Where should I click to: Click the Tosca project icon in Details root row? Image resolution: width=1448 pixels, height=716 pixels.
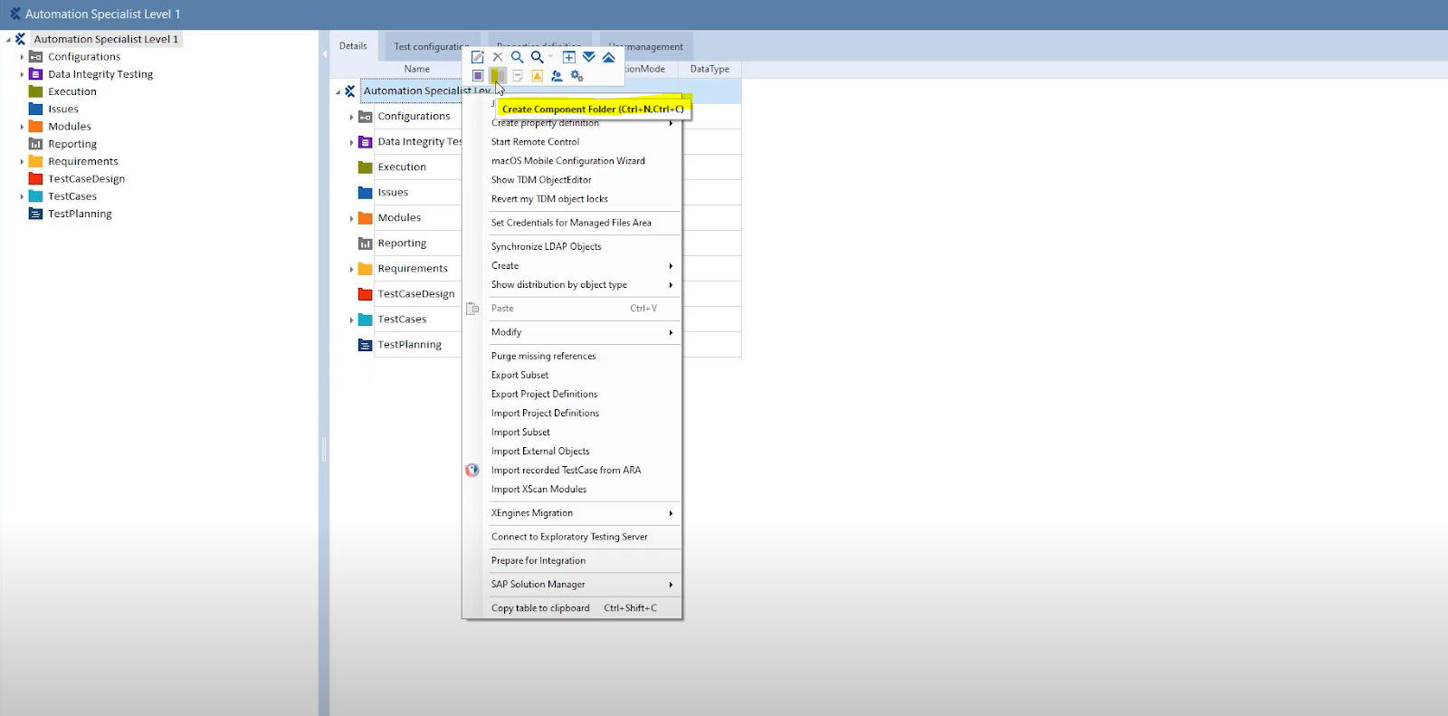point(350,91)
